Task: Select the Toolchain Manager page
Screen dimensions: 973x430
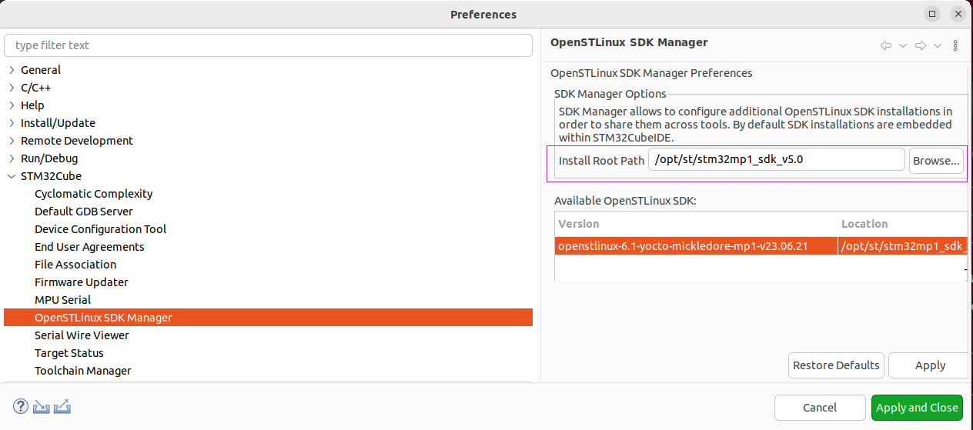Action: pyautogui.click(x=83, y=371)
